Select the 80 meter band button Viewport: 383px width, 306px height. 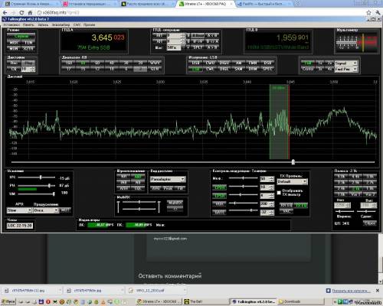coord(83,63)
